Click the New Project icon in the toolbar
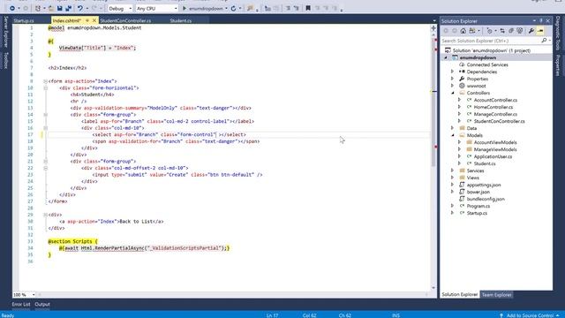This screenshot has height=318, width=565. (38, 8)
